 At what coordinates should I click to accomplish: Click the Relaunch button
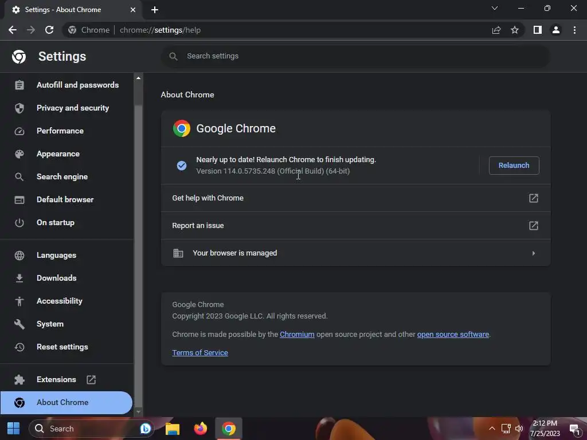[x=514, y=166]
